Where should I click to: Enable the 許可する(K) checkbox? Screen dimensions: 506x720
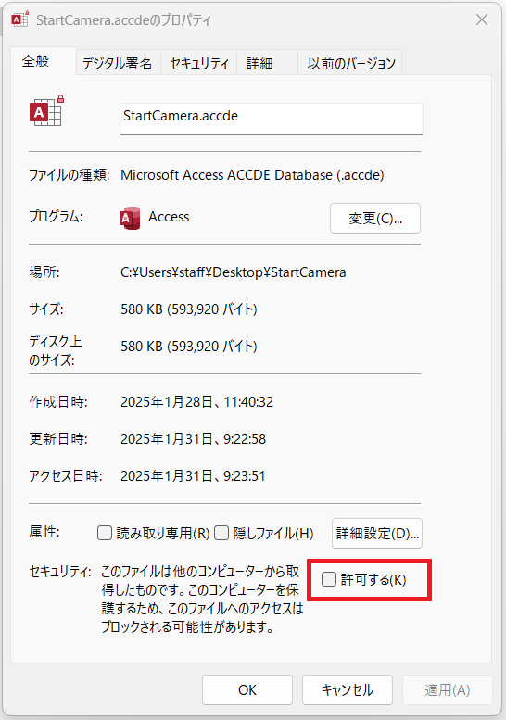329,579
